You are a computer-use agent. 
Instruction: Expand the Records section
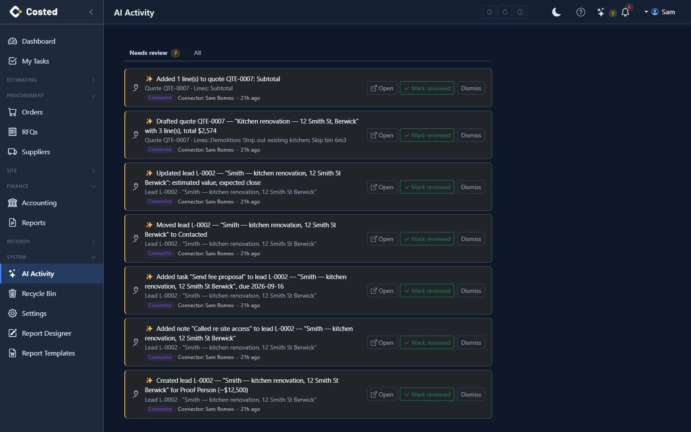coord(51,241)
